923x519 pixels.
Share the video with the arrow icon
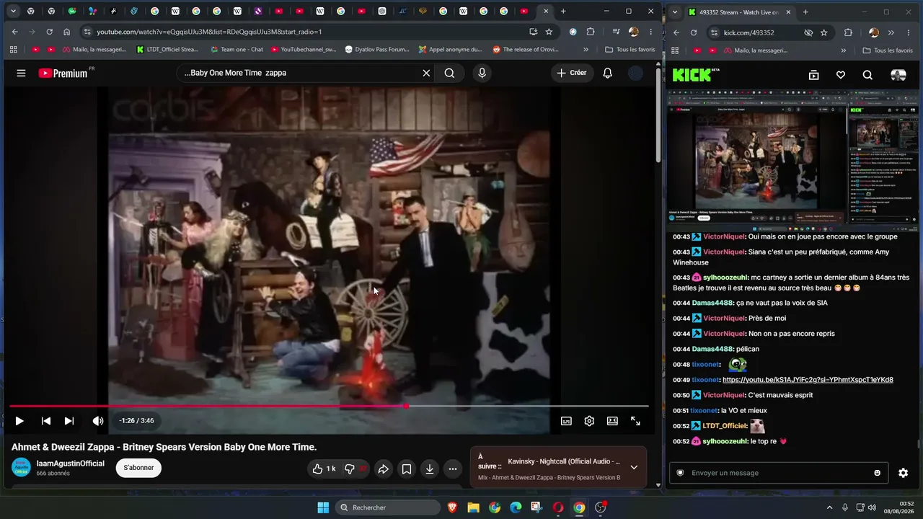(x=384, y=469)
